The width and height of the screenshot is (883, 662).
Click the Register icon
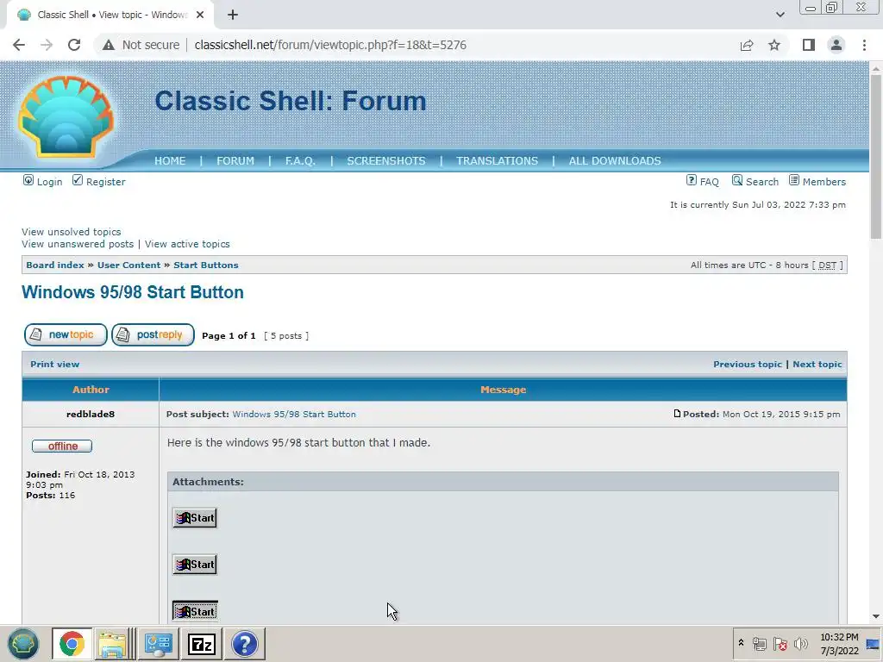[78, 180]
